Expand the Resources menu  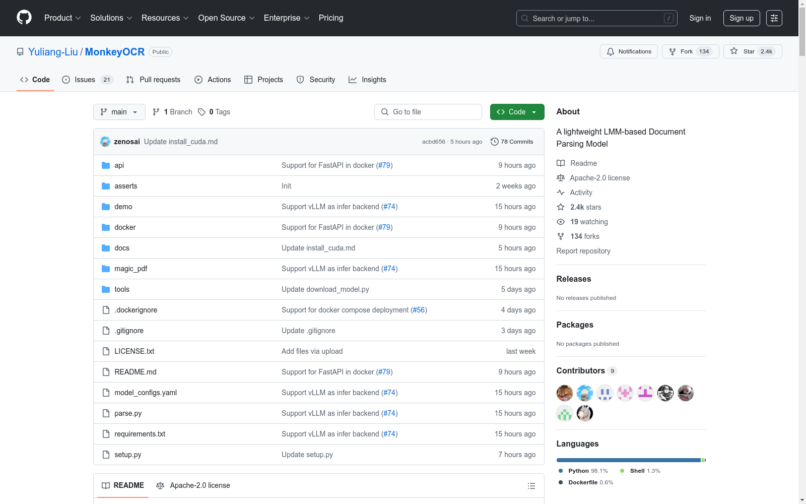(x=165, y=18)
